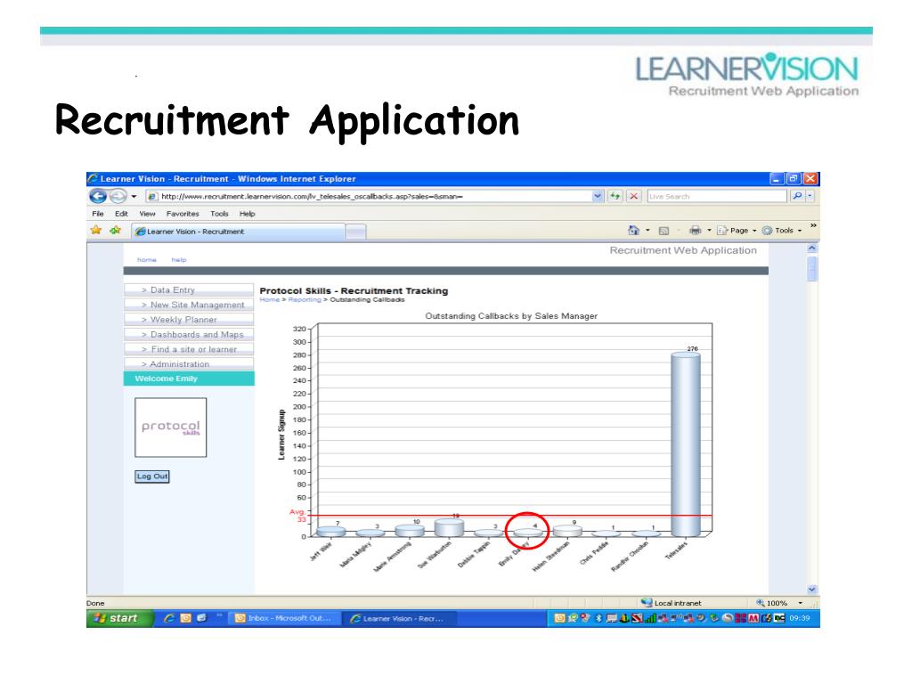Follow the Home breadcrumb link
The height and width of the screenshot is (684, 912).
pos(269,300)
